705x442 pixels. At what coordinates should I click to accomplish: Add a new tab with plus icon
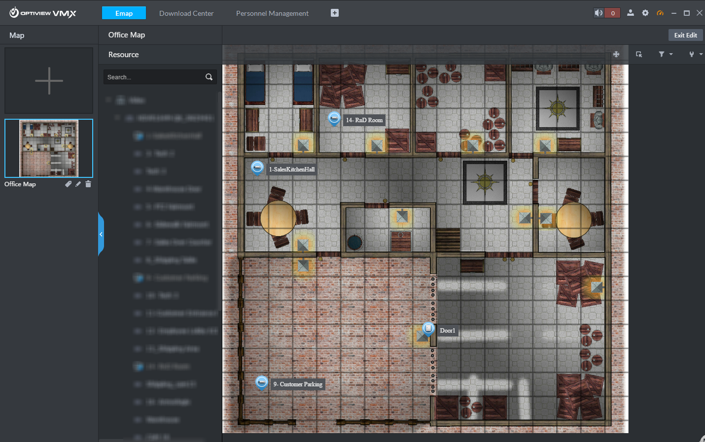click(x=335, y=13)
